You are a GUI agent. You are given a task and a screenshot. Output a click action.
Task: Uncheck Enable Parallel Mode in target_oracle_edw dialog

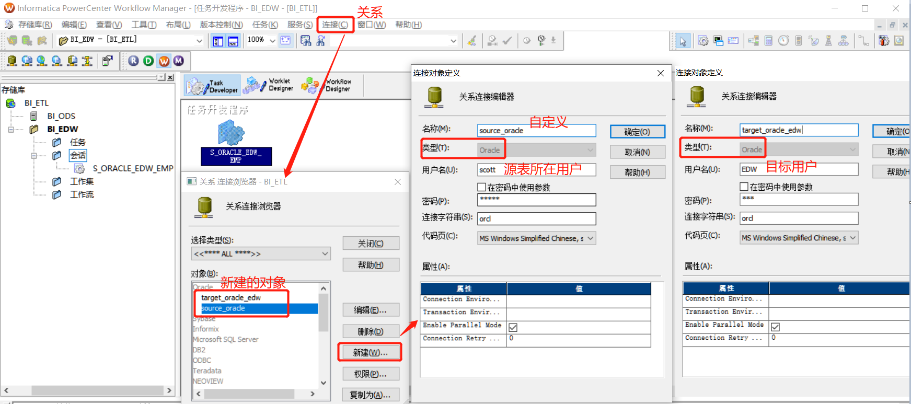775,327
